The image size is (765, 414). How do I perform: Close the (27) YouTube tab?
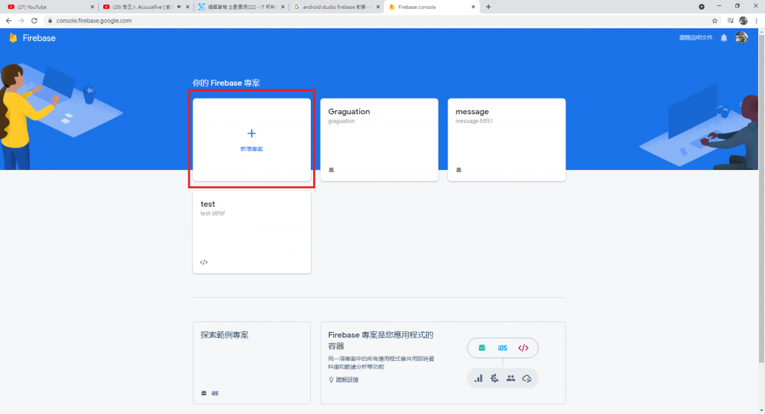tap(92, 7)
